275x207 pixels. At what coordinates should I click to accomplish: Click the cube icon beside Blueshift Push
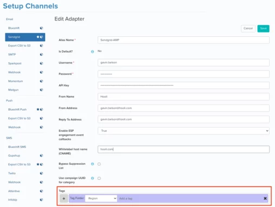pyautogui.click(x=41, y=109)
